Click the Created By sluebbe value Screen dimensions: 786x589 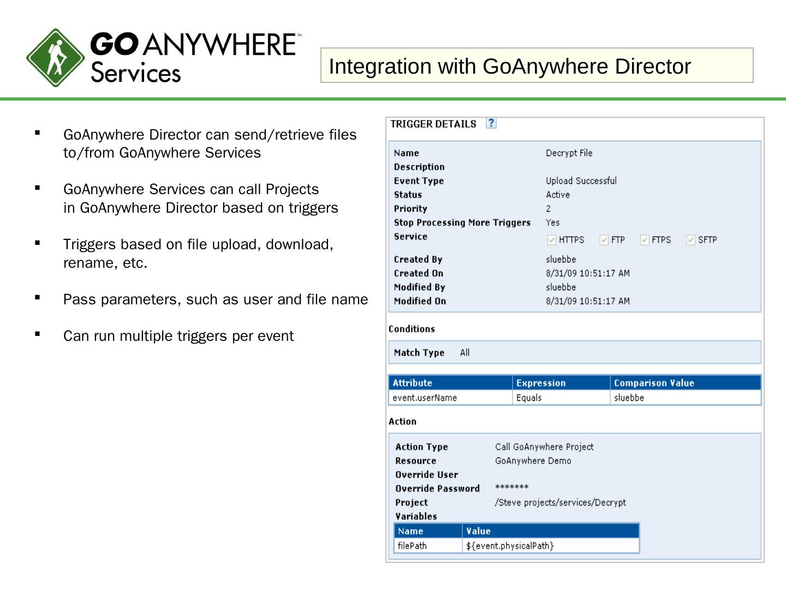pos(561,260)
